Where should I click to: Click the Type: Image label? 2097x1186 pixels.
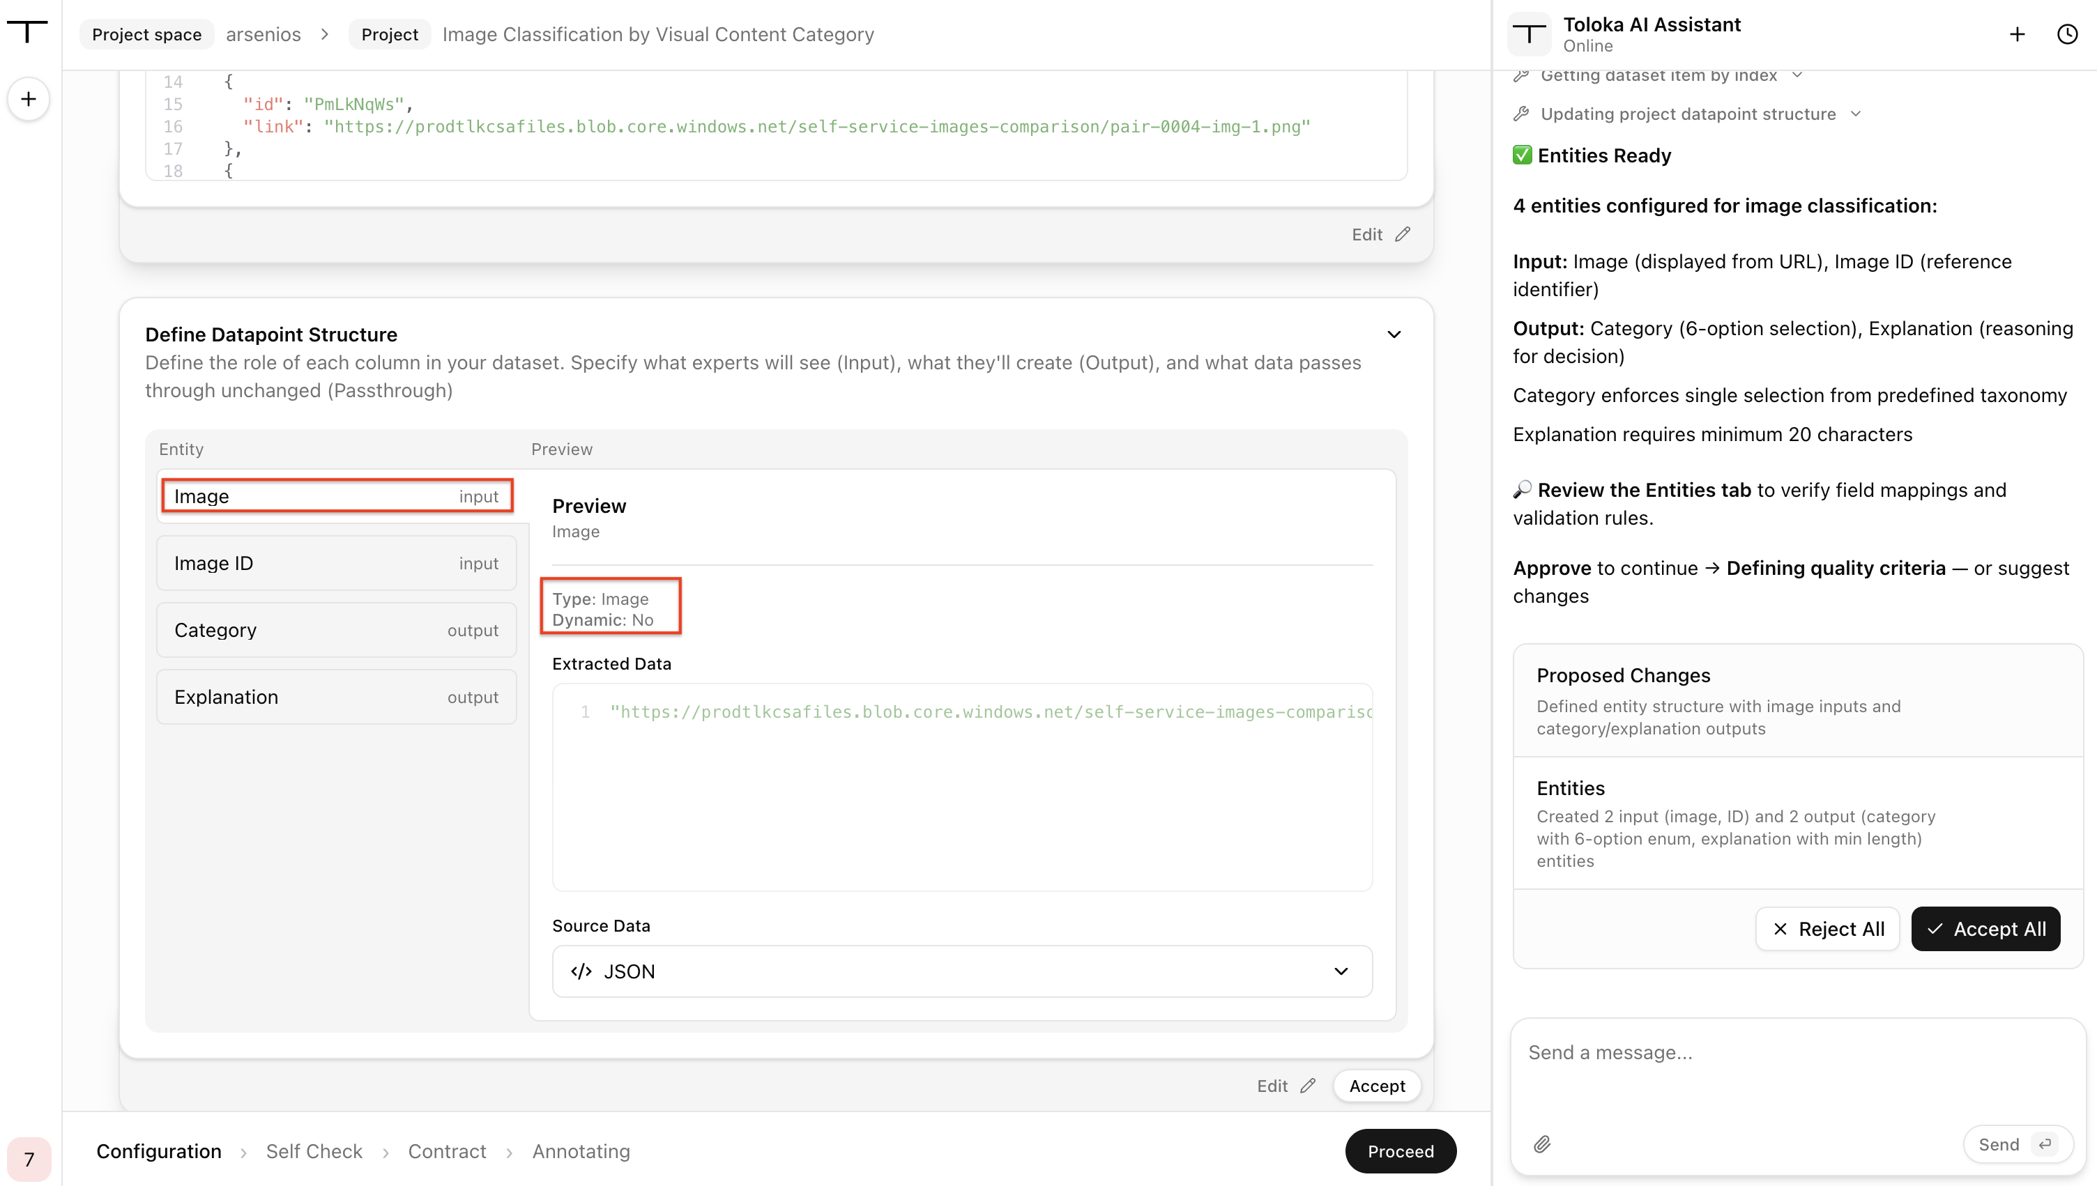pyautogui.click(x=600, y=599)
